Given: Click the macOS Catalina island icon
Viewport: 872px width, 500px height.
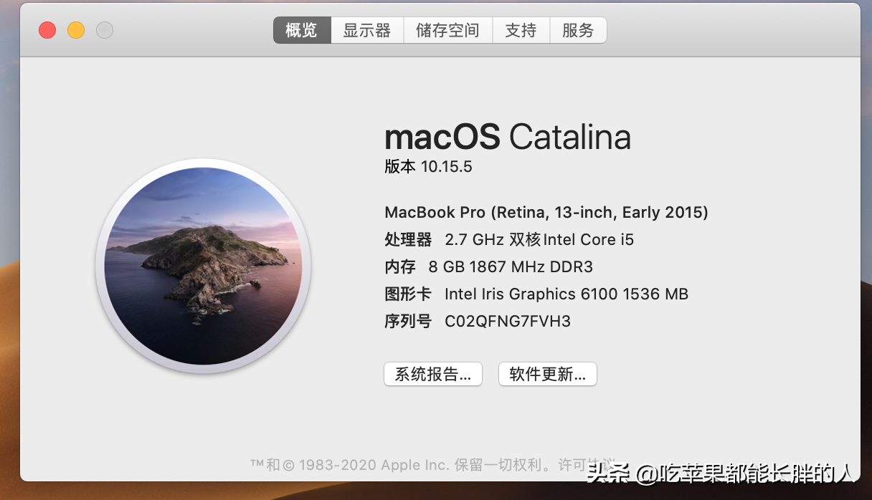Looking at the screenshot, I should pos(203,266).
